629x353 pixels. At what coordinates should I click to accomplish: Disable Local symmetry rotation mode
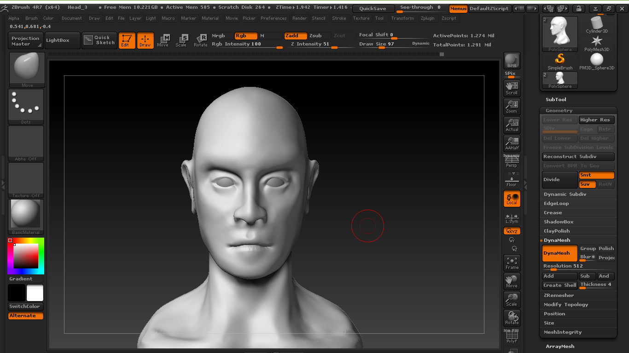click(512, 199)
